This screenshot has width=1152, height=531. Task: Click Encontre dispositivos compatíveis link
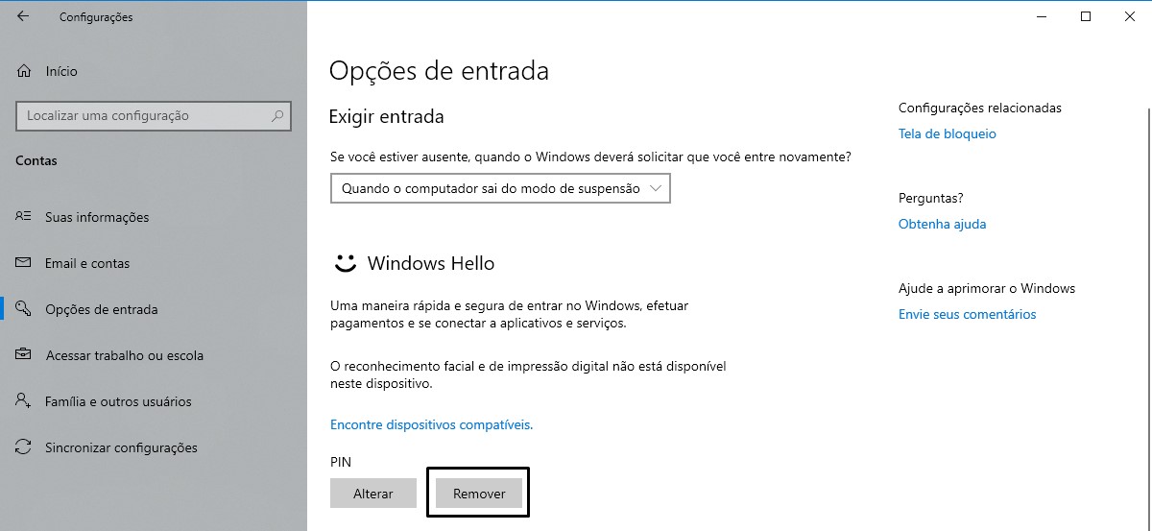point(431,424)
